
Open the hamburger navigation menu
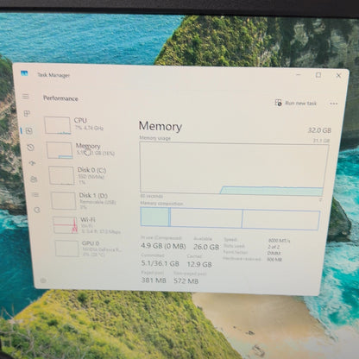tap(26, 97)
